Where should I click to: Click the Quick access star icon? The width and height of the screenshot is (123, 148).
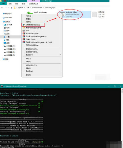pyautogui.click(x=4, y=14)
